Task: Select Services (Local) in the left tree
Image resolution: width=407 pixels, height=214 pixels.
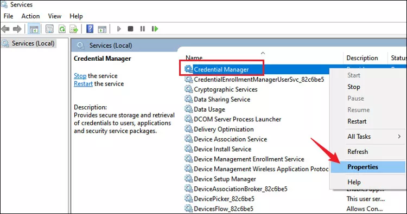Action: 29,43
